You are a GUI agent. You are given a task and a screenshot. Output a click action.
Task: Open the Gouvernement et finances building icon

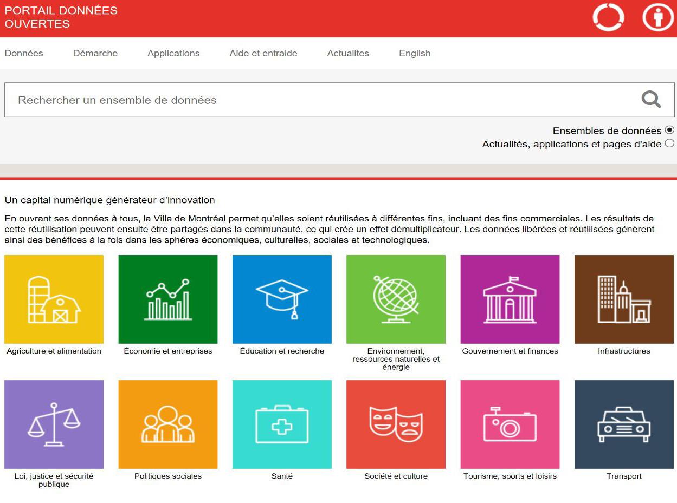pyautogui.click(x=510, y=299)
